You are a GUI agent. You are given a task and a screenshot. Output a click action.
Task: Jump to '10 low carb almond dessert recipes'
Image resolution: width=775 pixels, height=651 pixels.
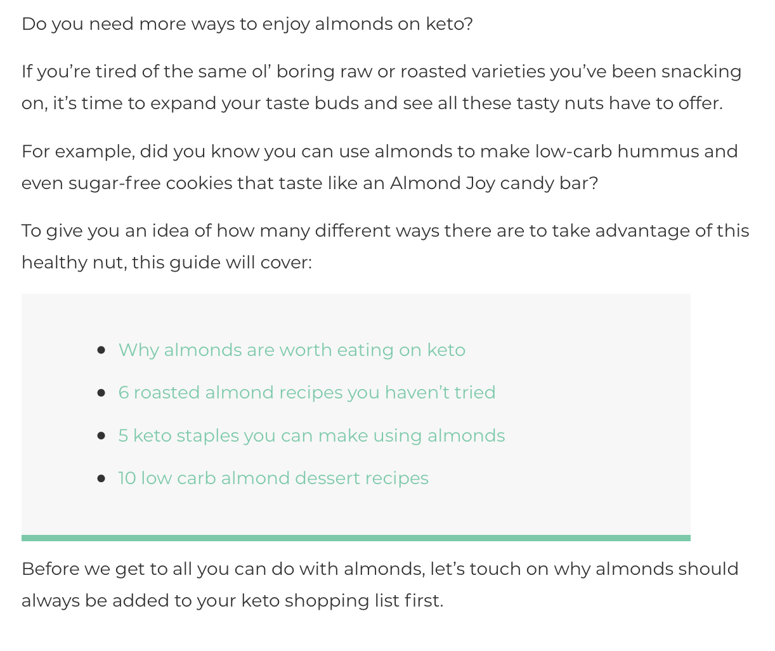click(273, 478)
